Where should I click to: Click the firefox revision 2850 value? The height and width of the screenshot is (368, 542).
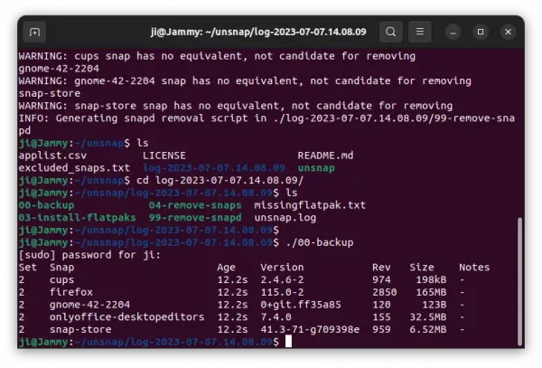pyautogui.click(x=385, y=292)
